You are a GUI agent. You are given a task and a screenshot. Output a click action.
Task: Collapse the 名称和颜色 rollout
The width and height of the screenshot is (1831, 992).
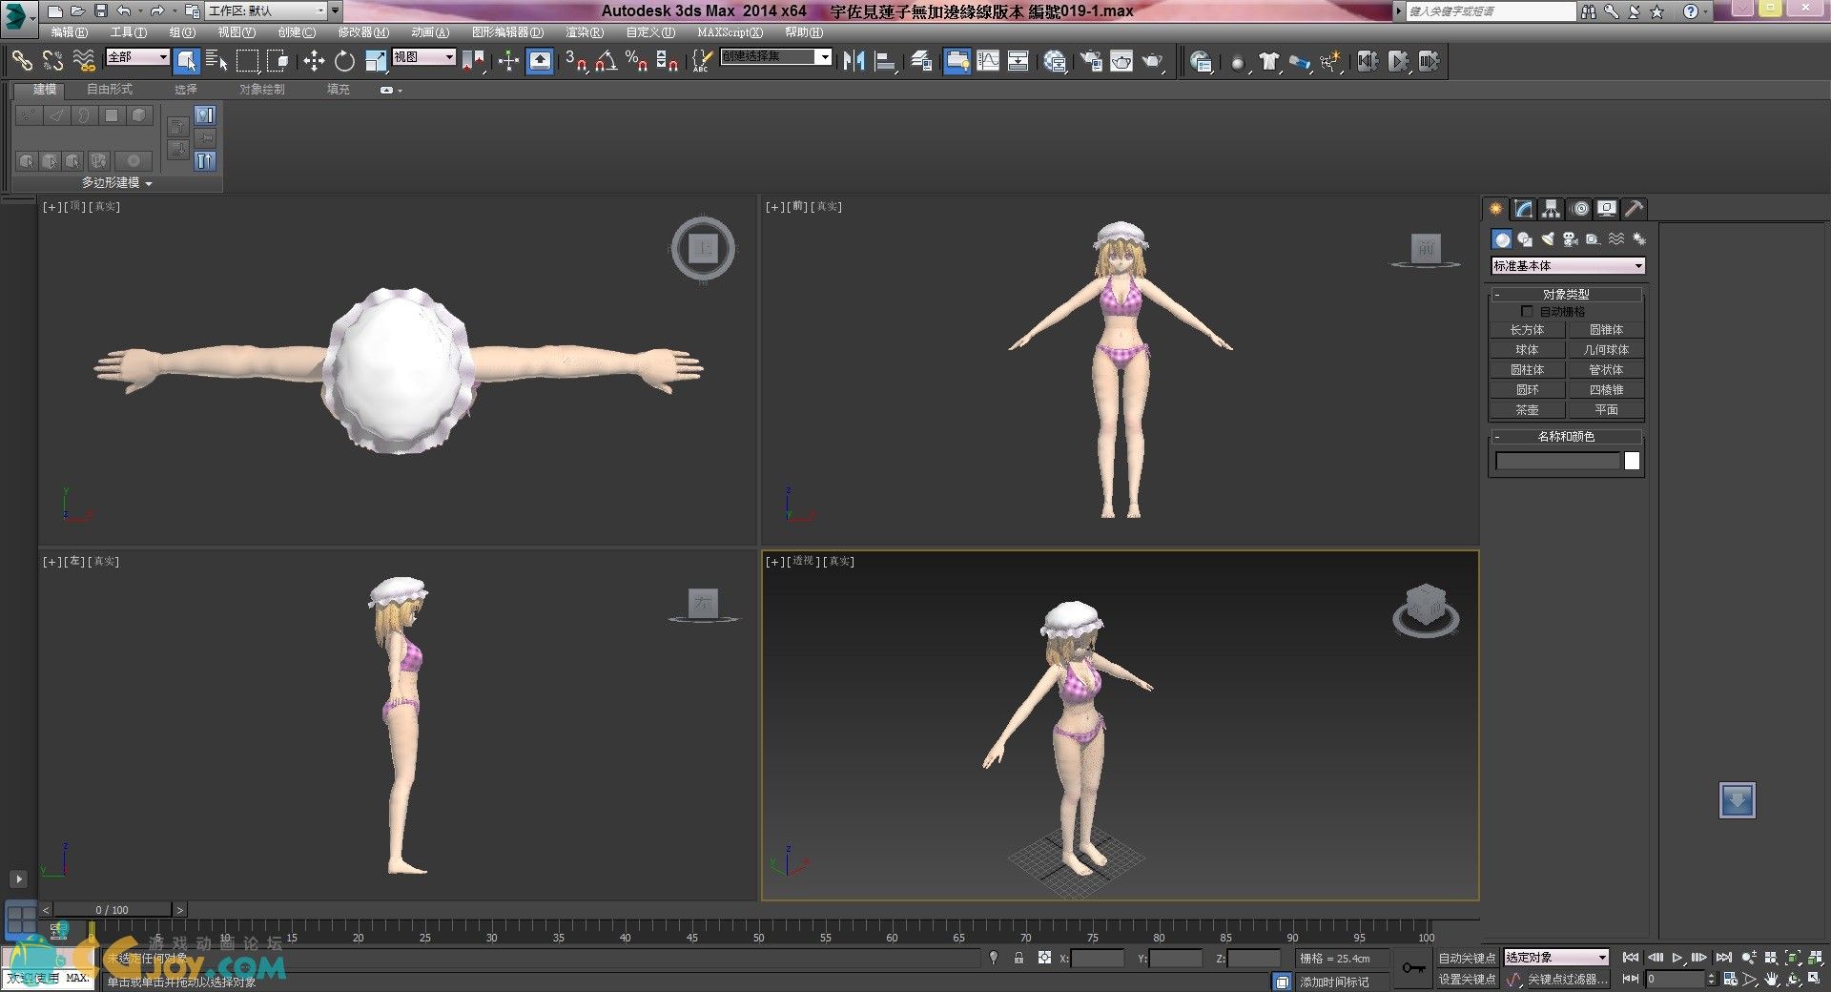point(1566,436)
